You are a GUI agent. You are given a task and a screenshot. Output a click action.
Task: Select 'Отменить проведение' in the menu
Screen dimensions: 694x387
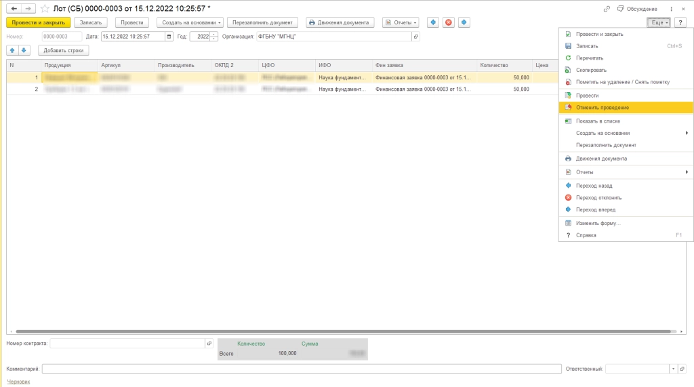coord(602,108)
